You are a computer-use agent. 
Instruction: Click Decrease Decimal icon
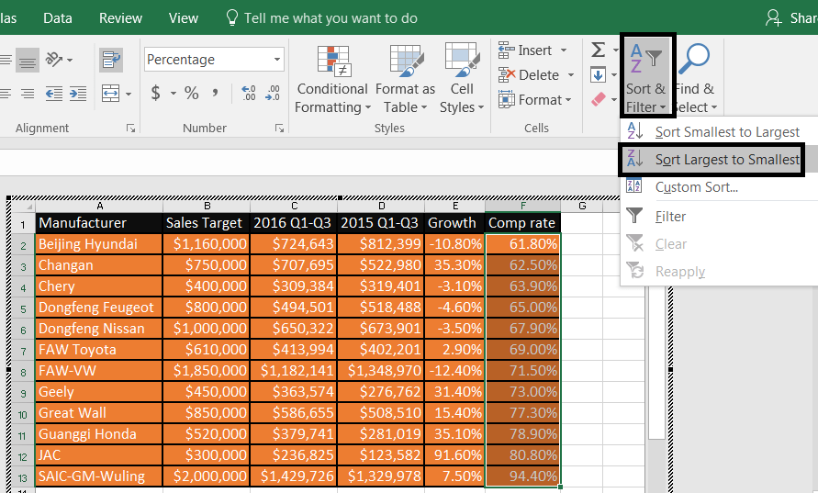tap(273, 94)
